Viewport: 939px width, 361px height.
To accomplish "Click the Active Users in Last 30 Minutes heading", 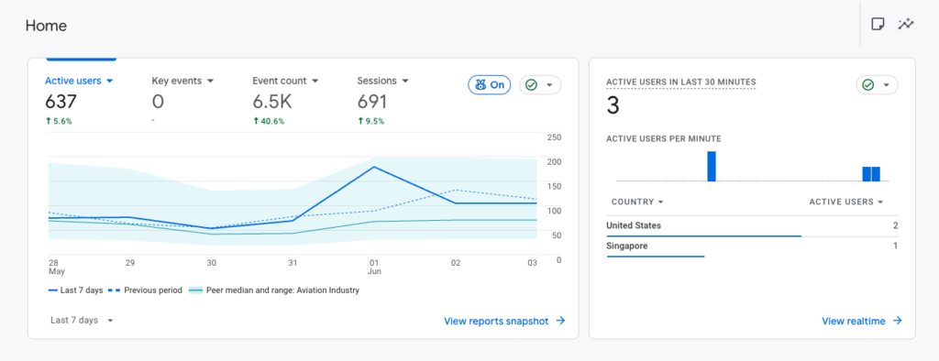I will click(x=681, y=82).
